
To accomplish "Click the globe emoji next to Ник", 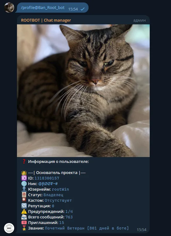I will 24,184.
